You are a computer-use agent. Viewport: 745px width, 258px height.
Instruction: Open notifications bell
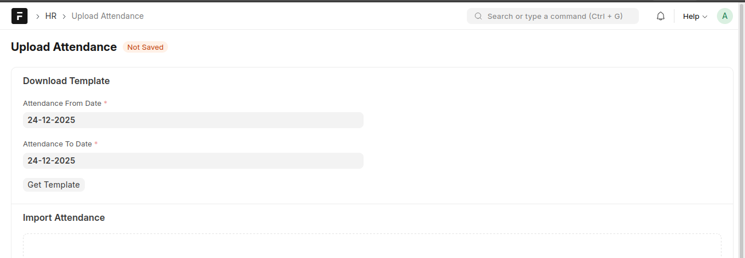pyautogui.click(x=661, y=16)
